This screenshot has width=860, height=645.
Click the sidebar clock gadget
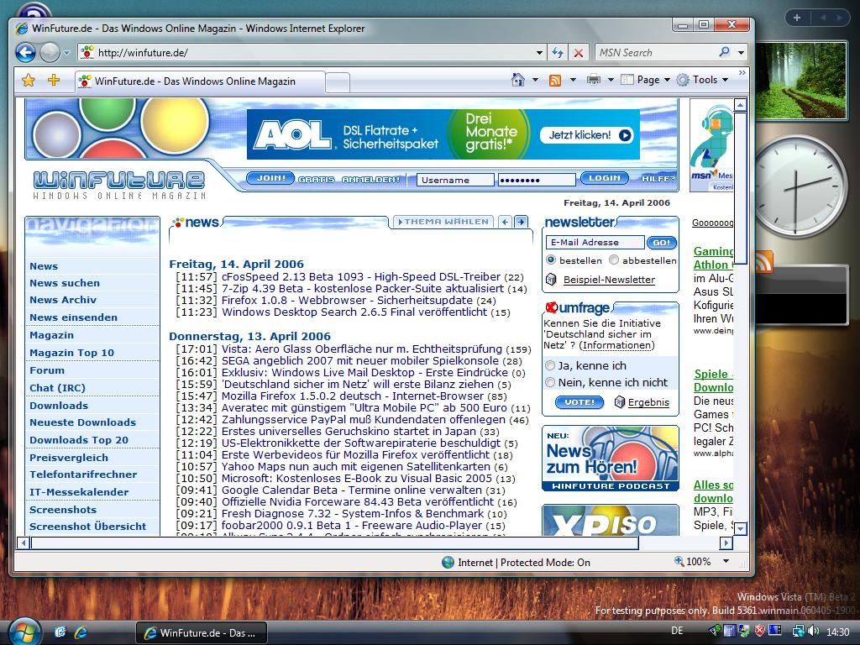click(x=800, y=186)
